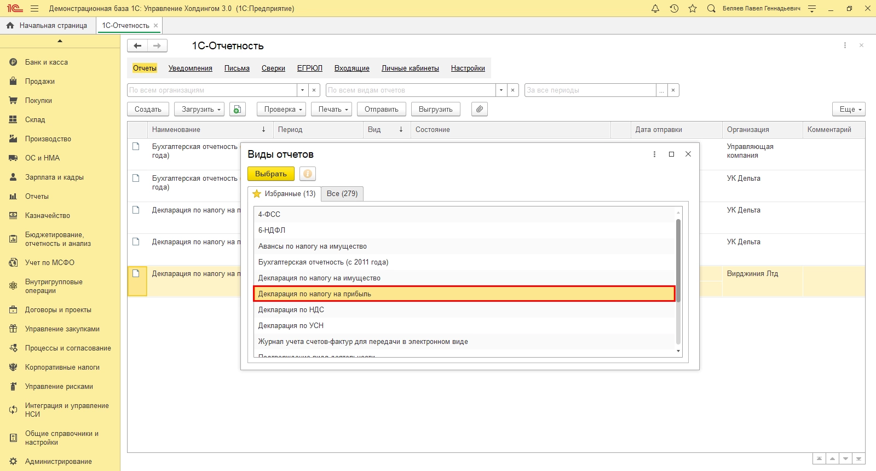Click the paperclip attachment icon
This screenshot has width=876, height=471.
[x=479, y=109]
